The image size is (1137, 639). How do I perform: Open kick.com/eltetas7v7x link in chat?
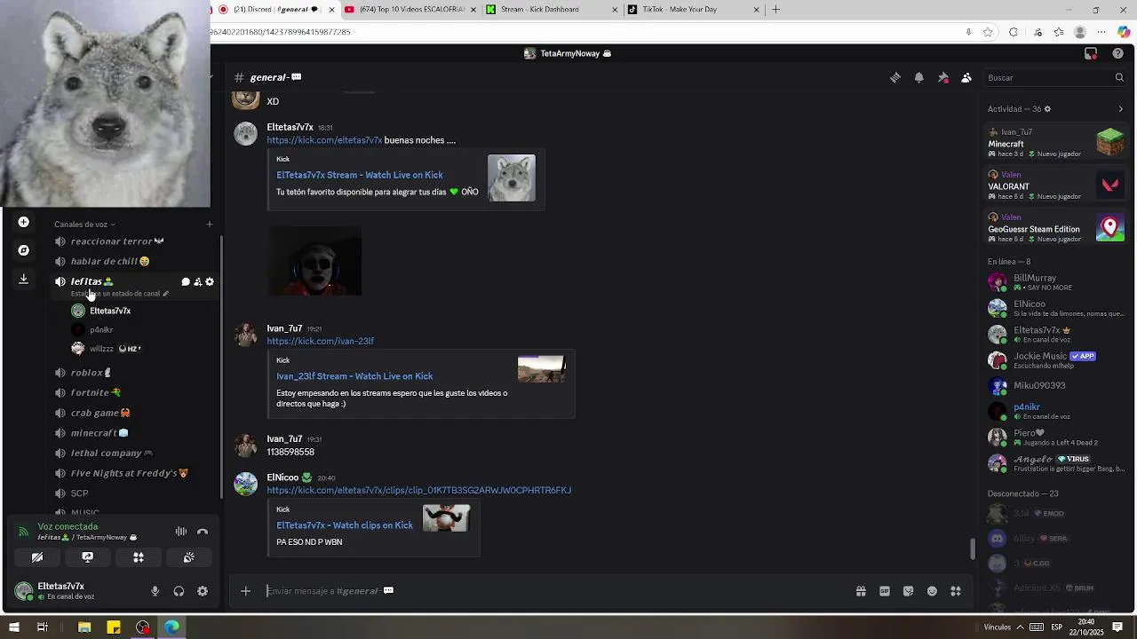coord(324,140)
